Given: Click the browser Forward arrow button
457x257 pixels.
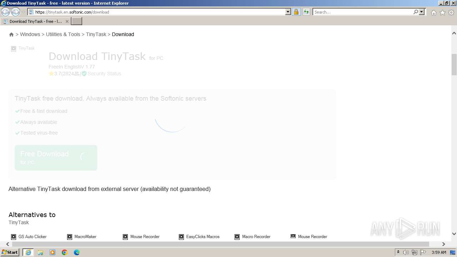Looking at the screenshot, I should (x=15, y=12).
